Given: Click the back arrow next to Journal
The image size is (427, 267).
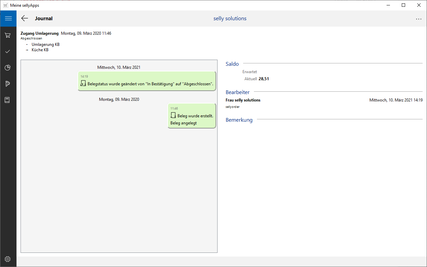Looking at the screenshot, I should click(25, 19).
